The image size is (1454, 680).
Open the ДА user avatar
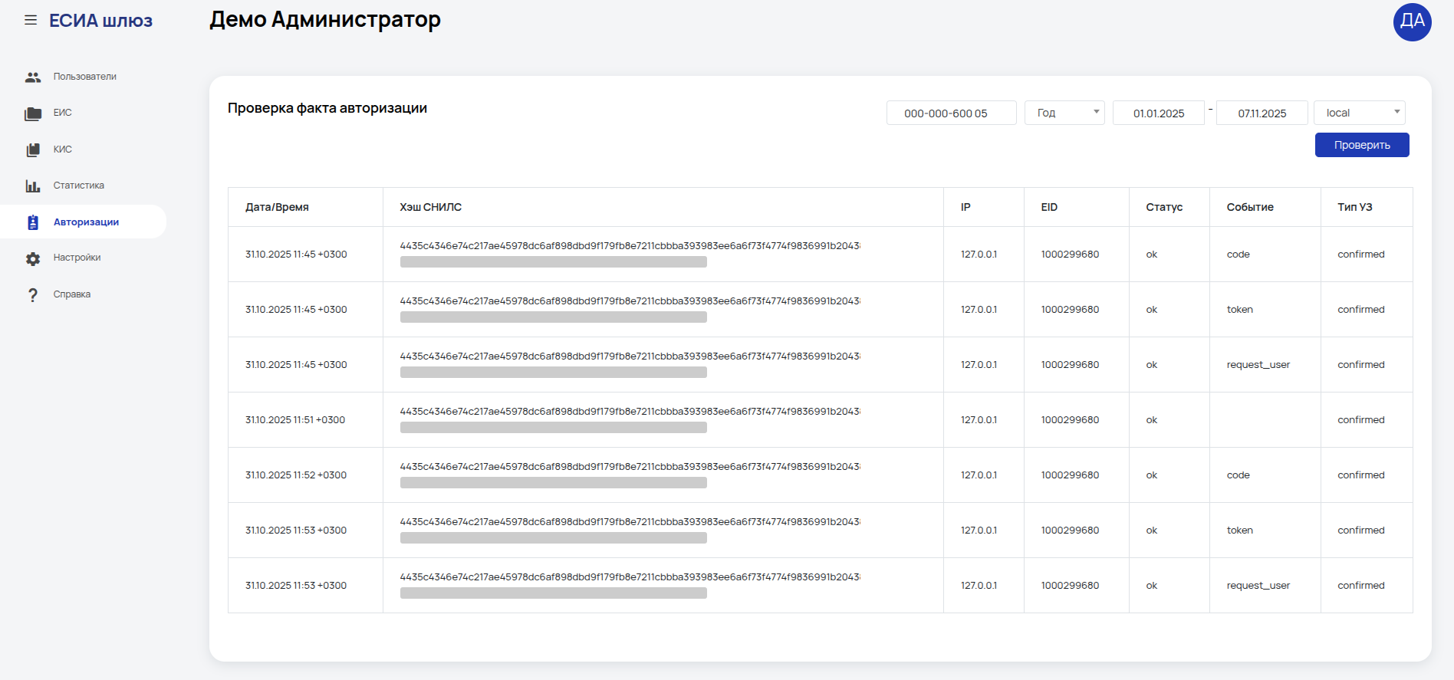click(1412, 21)
